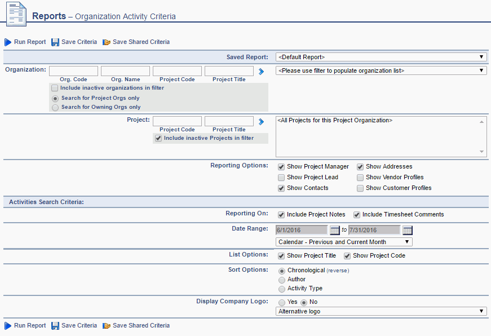This screenshot has height=336, width=491.
Task: Click the Run Report arrow icon
Action: 7,42
